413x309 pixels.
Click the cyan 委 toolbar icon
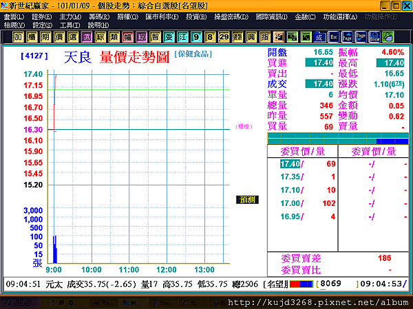pyautogui.click(x=169, y=37)
